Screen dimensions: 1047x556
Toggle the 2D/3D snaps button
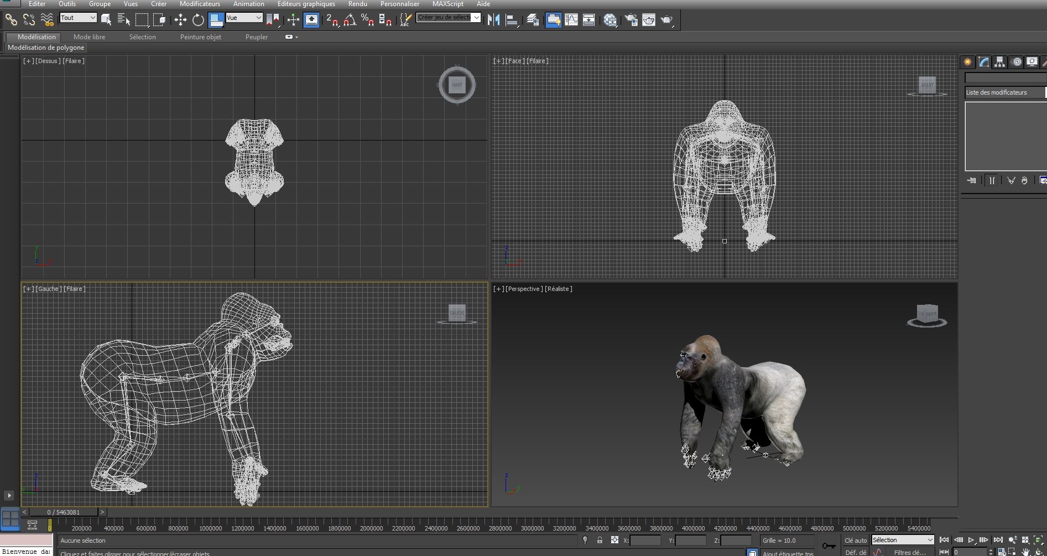(332, 20)
